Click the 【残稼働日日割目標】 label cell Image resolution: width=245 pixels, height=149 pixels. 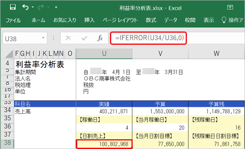pyautogui.click(x=217, y=136)
